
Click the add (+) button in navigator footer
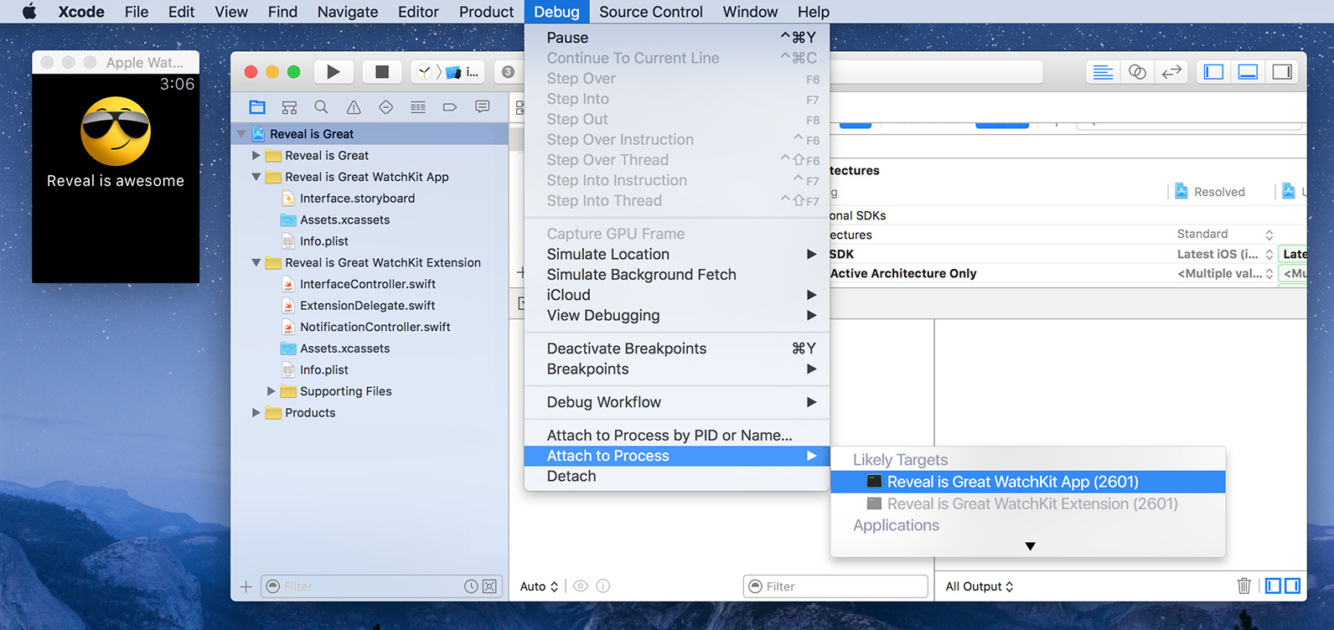(246, 587)
